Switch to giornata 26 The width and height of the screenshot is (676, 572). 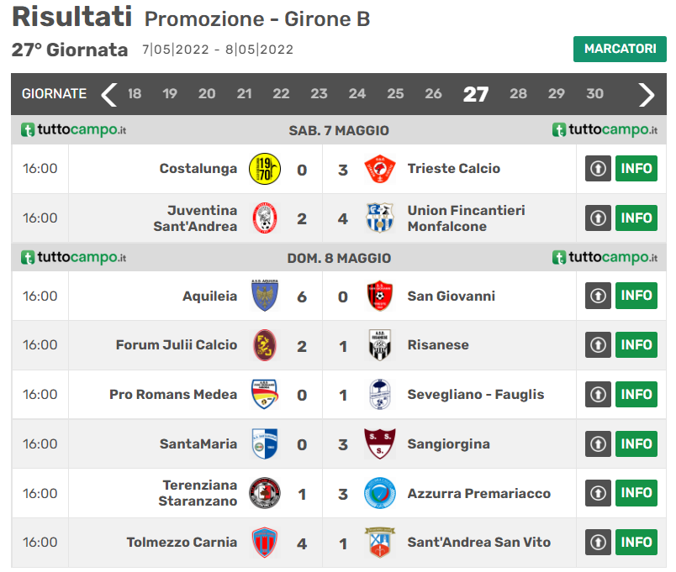click(x=433, y=93)
